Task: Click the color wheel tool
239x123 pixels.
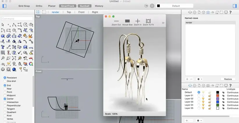Action: (31, 64)
